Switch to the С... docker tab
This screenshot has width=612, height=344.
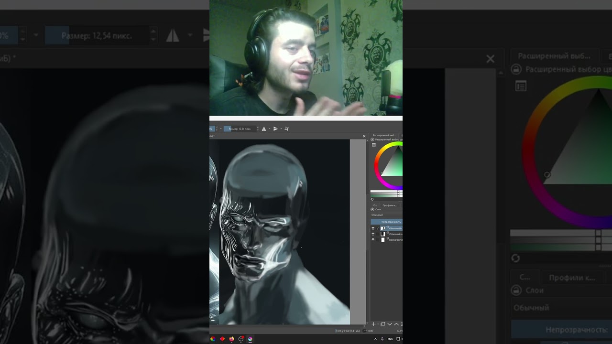(x=375, y=205)
